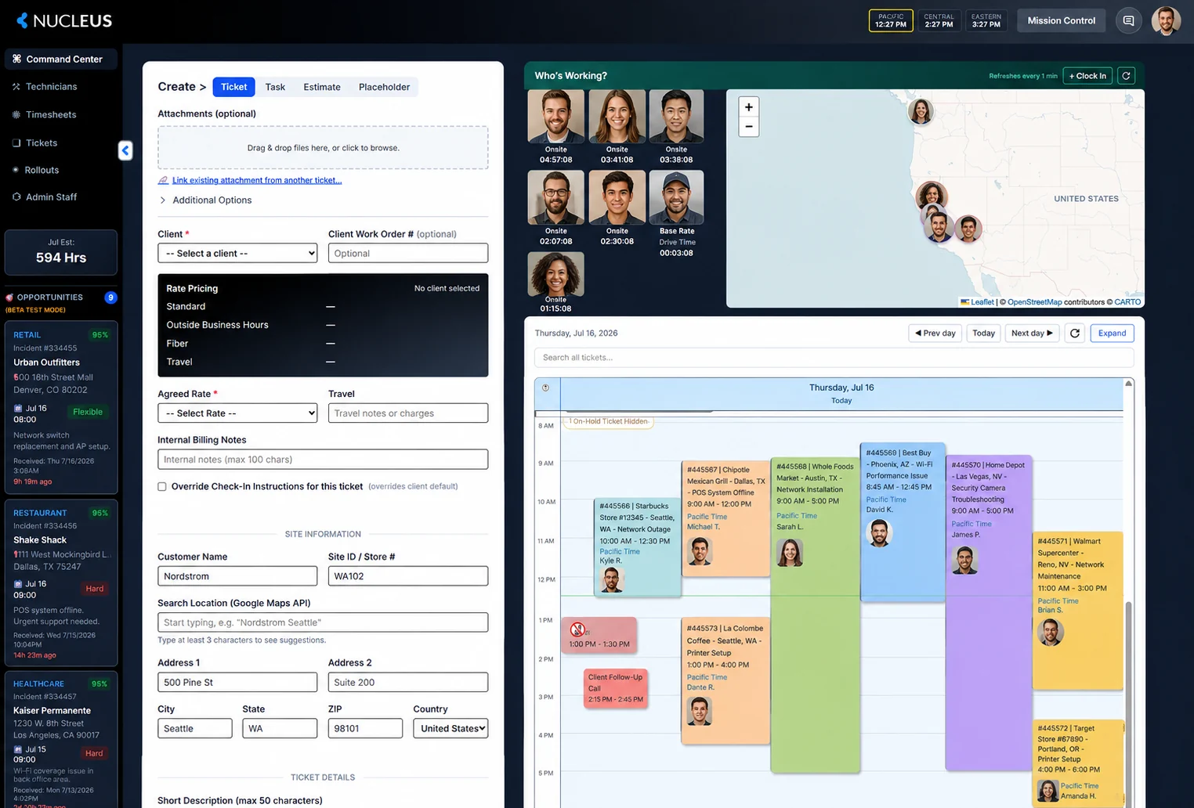
Task: Go to previous day in calendar
Action: [935, 334]
